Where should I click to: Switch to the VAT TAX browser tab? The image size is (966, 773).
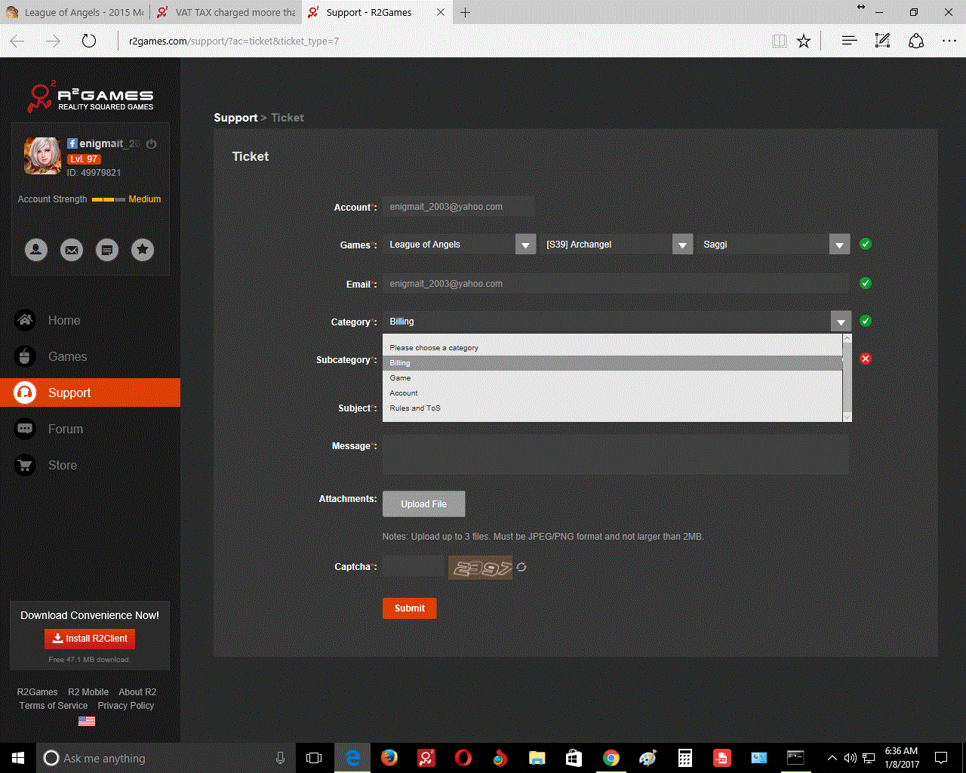click(226, 12)
